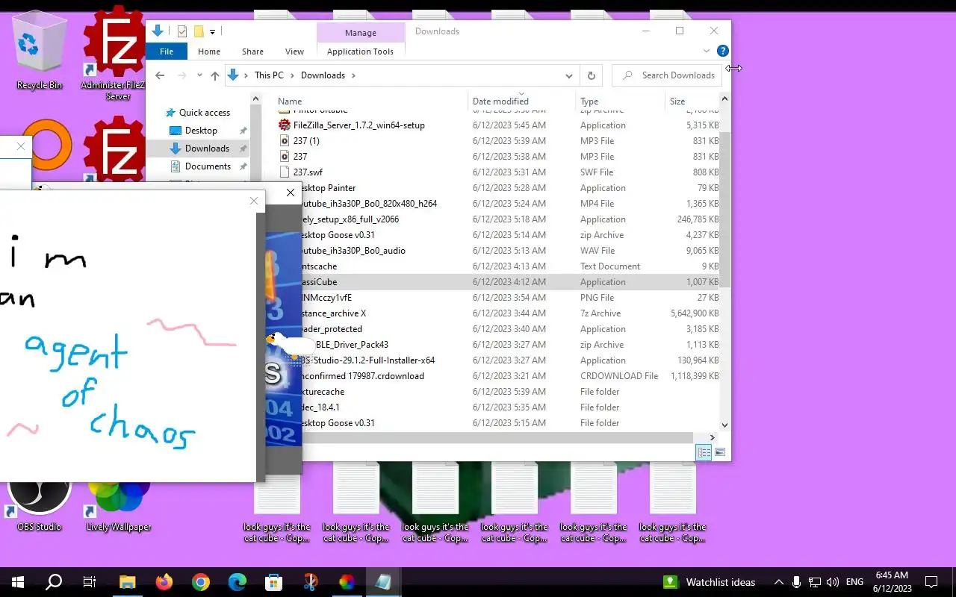Select FileZilla_Server_1.7.2_win64-setup file
The width and height of the screenshot is (956, 597).
click(358, 125)
